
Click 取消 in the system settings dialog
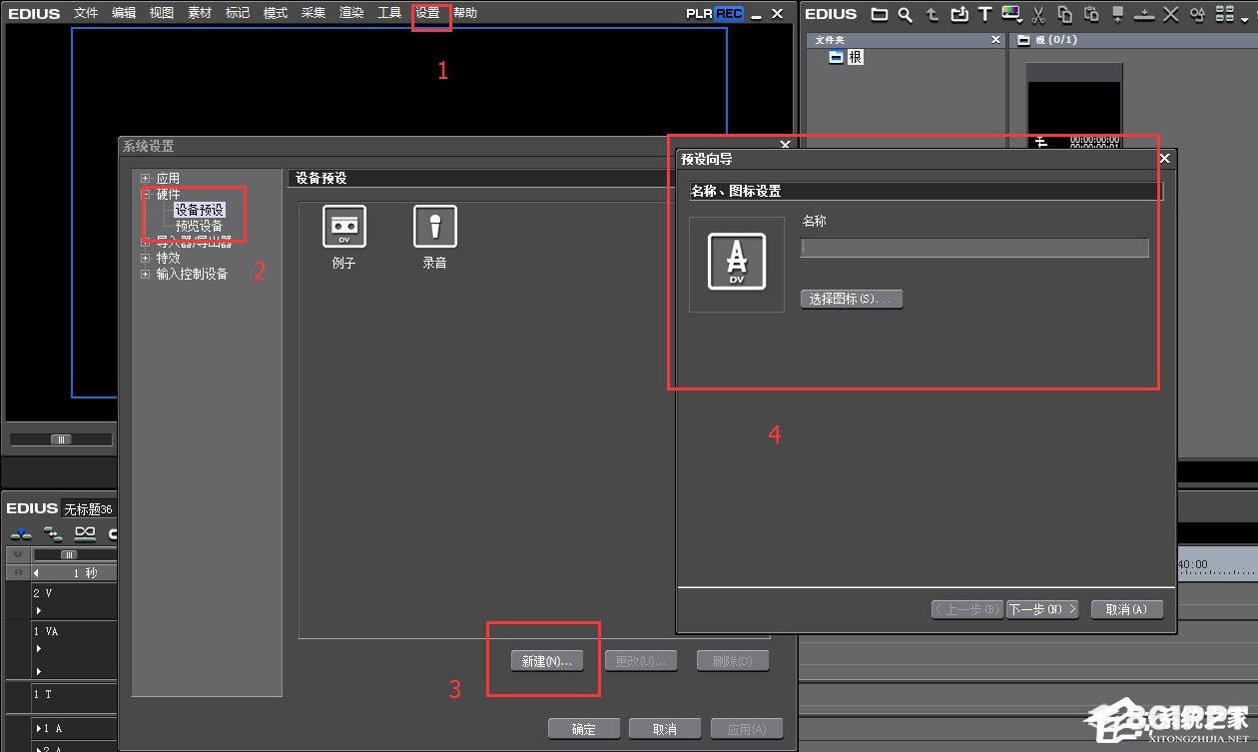665,729
